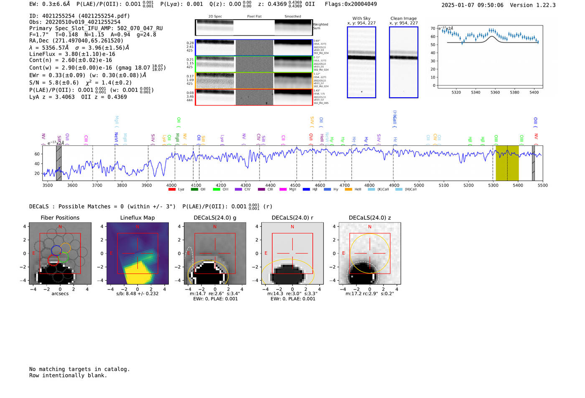This screenshot has height=398, width=585.
Task: Click the timestamp 2025-01-07 09:50:06
Action: (472, 5)
